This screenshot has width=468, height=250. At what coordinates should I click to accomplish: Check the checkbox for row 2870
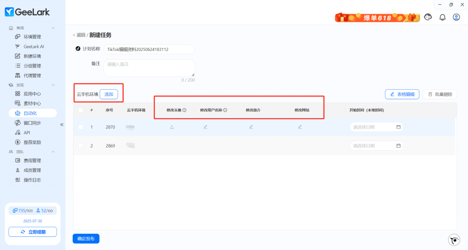coord(81,127)
